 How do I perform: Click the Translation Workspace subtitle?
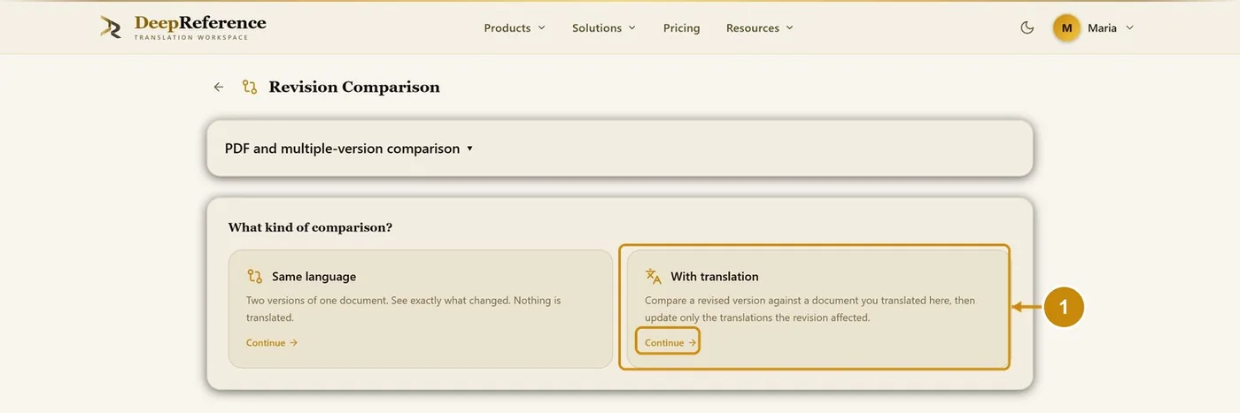click(191, 38)
